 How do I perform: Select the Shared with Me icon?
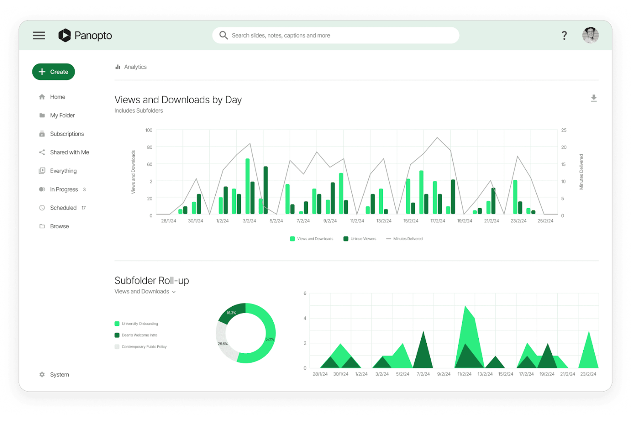pos(42,152)
